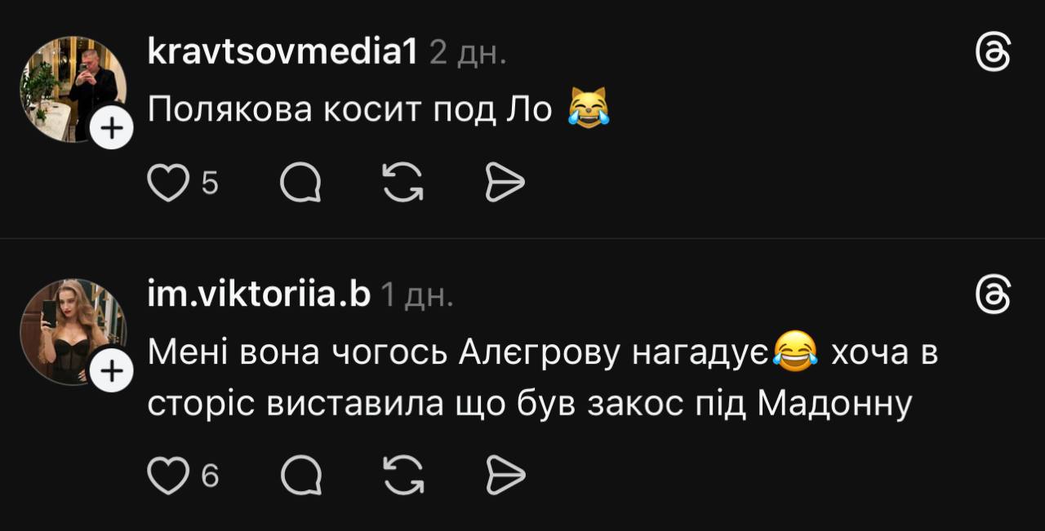Tap the 1 дн. timestamp
Image resolution: width=1045 pixels, height=531 pixels.
point(417,296)
